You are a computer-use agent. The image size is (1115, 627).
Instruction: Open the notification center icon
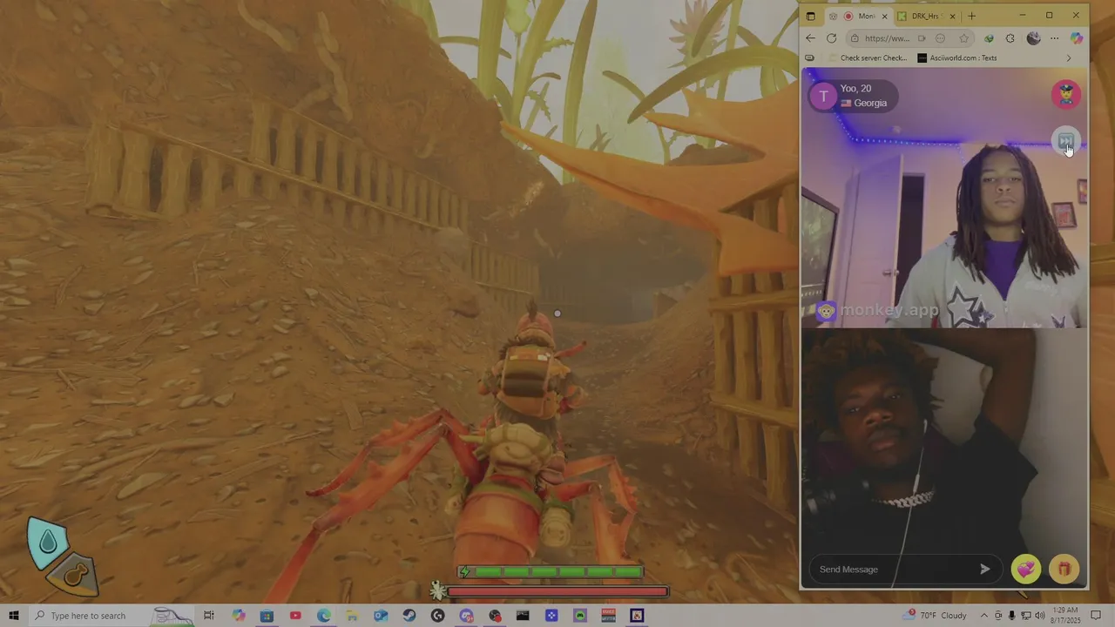pyautogui.click(x=1097, y=616)
